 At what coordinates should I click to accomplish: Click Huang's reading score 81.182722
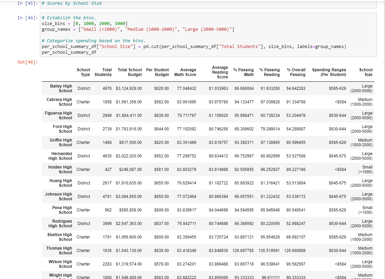click(218, 183)
